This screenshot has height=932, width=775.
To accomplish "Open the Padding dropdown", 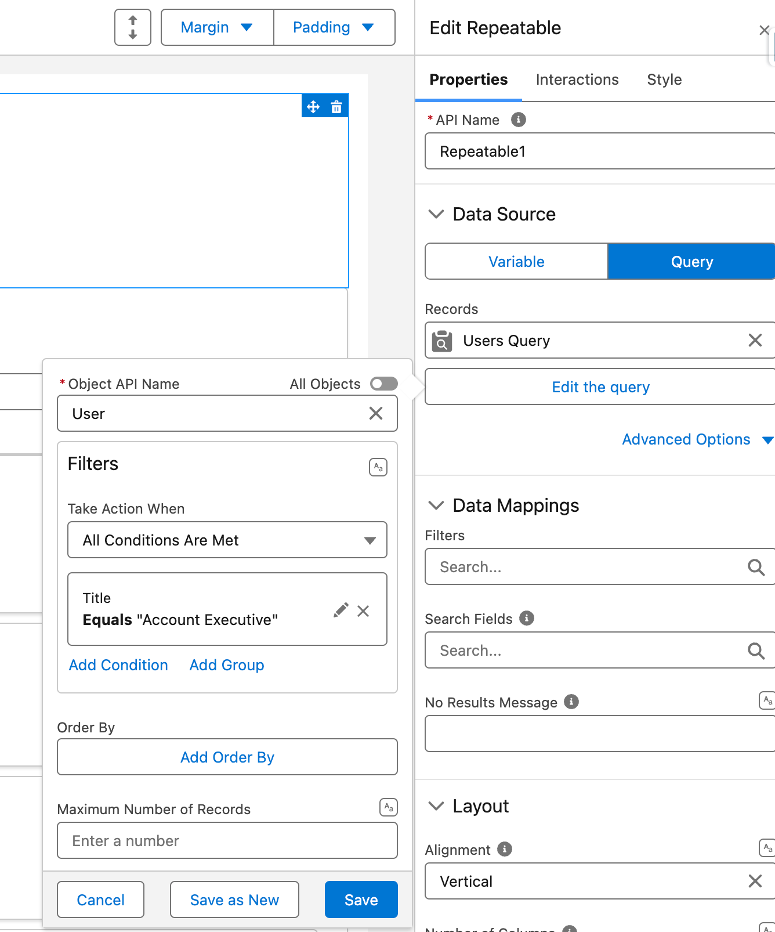I will coord(334,27).
